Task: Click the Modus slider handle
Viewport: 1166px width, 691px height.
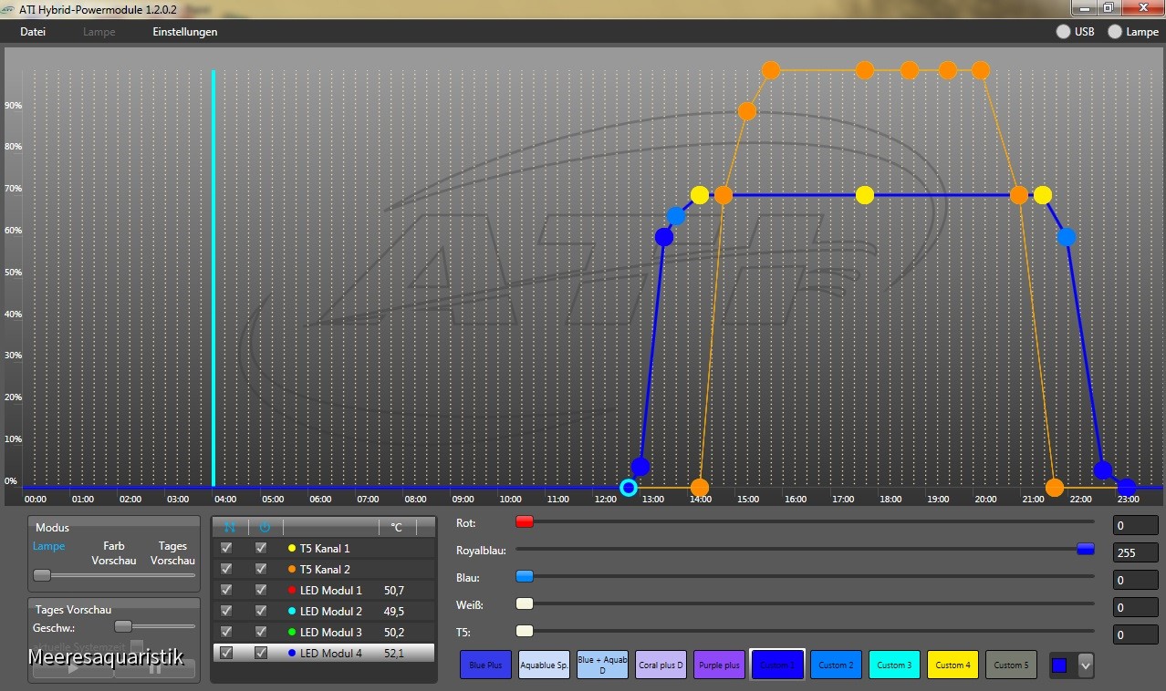Action: 42,575
